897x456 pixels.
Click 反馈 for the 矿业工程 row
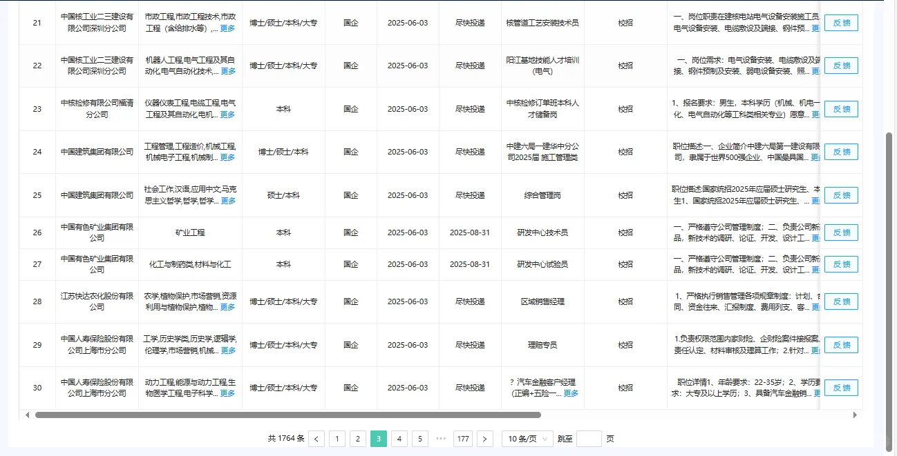(840, 232)
